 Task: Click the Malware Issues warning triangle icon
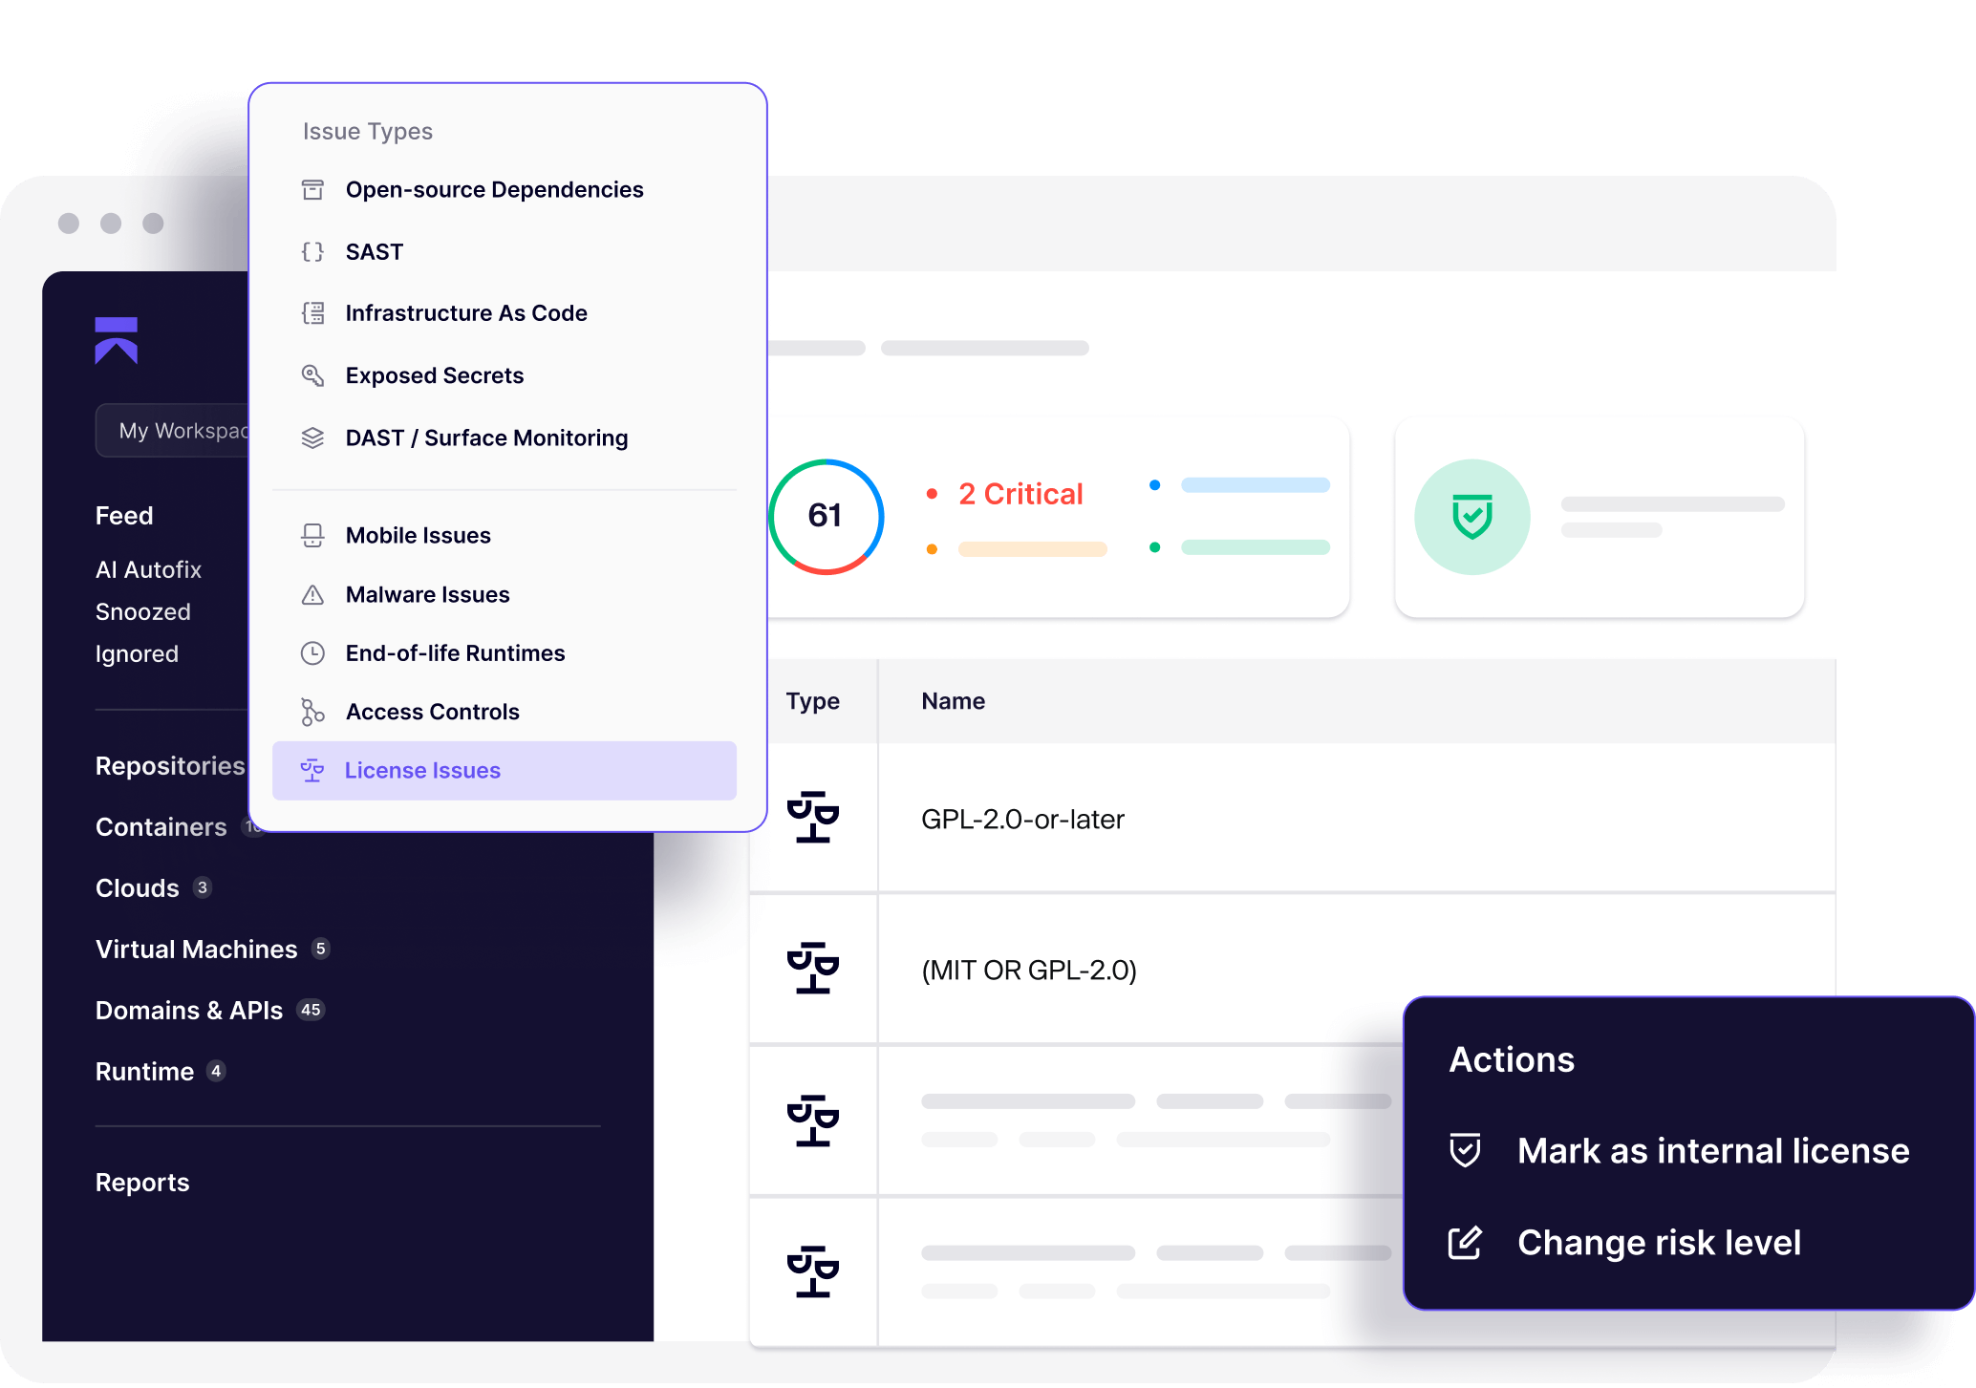pos(312,595)
